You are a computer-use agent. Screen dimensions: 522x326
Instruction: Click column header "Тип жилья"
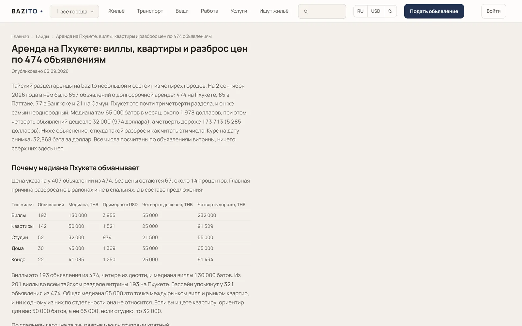tap(23, 204)
